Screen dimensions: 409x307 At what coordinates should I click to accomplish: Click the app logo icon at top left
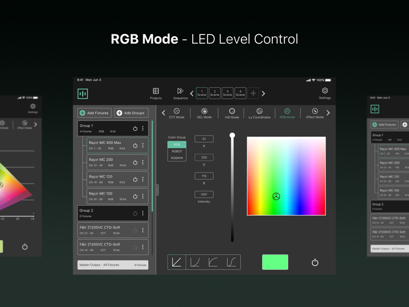pos(83,94)
